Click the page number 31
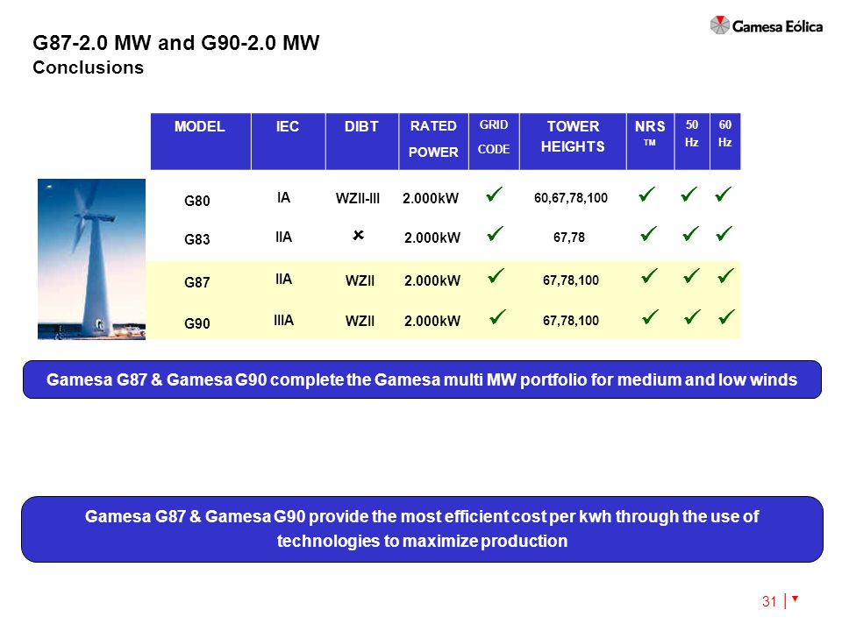The width and height of the screenshot is (842, 631). (x=769, y=601)
